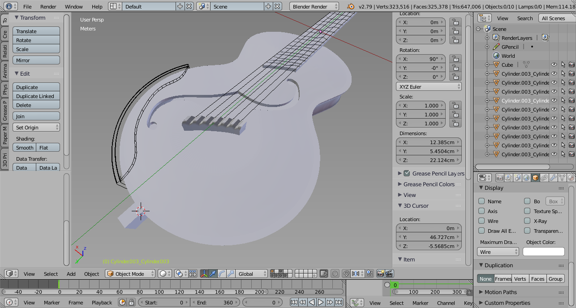Click the Translate button
Screen dimensions: 576x308
tap(36, 31)
